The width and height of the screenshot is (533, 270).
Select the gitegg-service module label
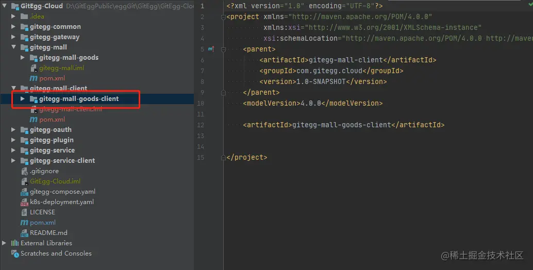click(53, 150)
